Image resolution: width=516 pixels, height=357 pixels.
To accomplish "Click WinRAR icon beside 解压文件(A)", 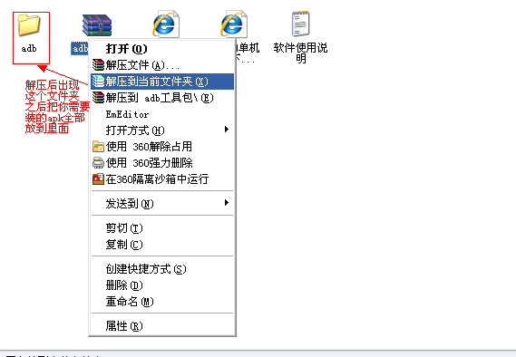I will coord(98,65).
